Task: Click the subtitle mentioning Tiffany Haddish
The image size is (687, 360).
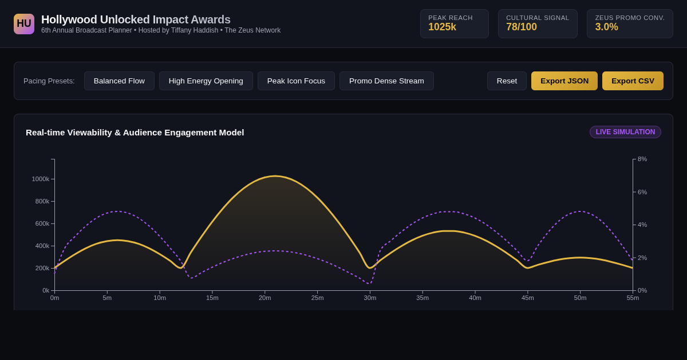Action: [x=161, y=30]
